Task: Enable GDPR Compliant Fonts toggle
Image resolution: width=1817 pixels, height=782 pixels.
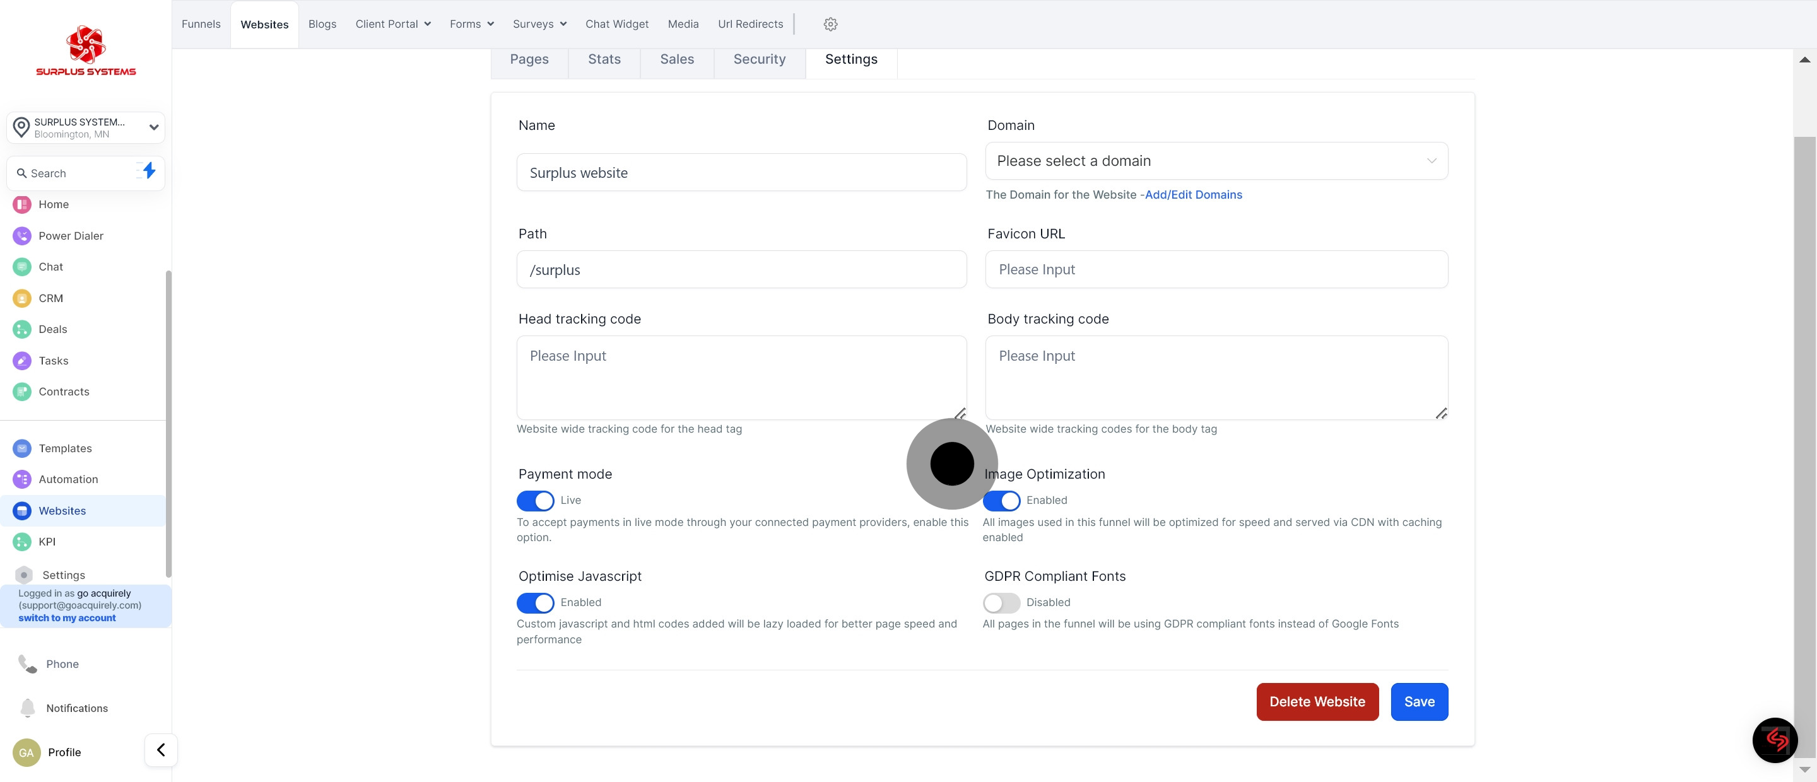Action: point(1001,603)
